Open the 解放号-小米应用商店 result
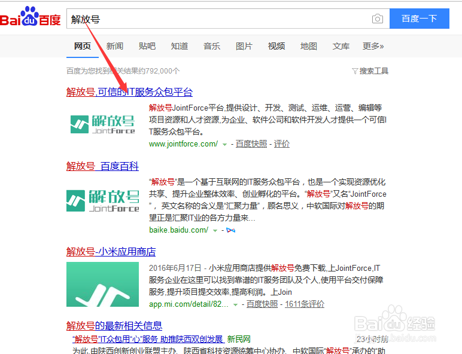Viewport: 462px width, 354px height. [111, 252]
